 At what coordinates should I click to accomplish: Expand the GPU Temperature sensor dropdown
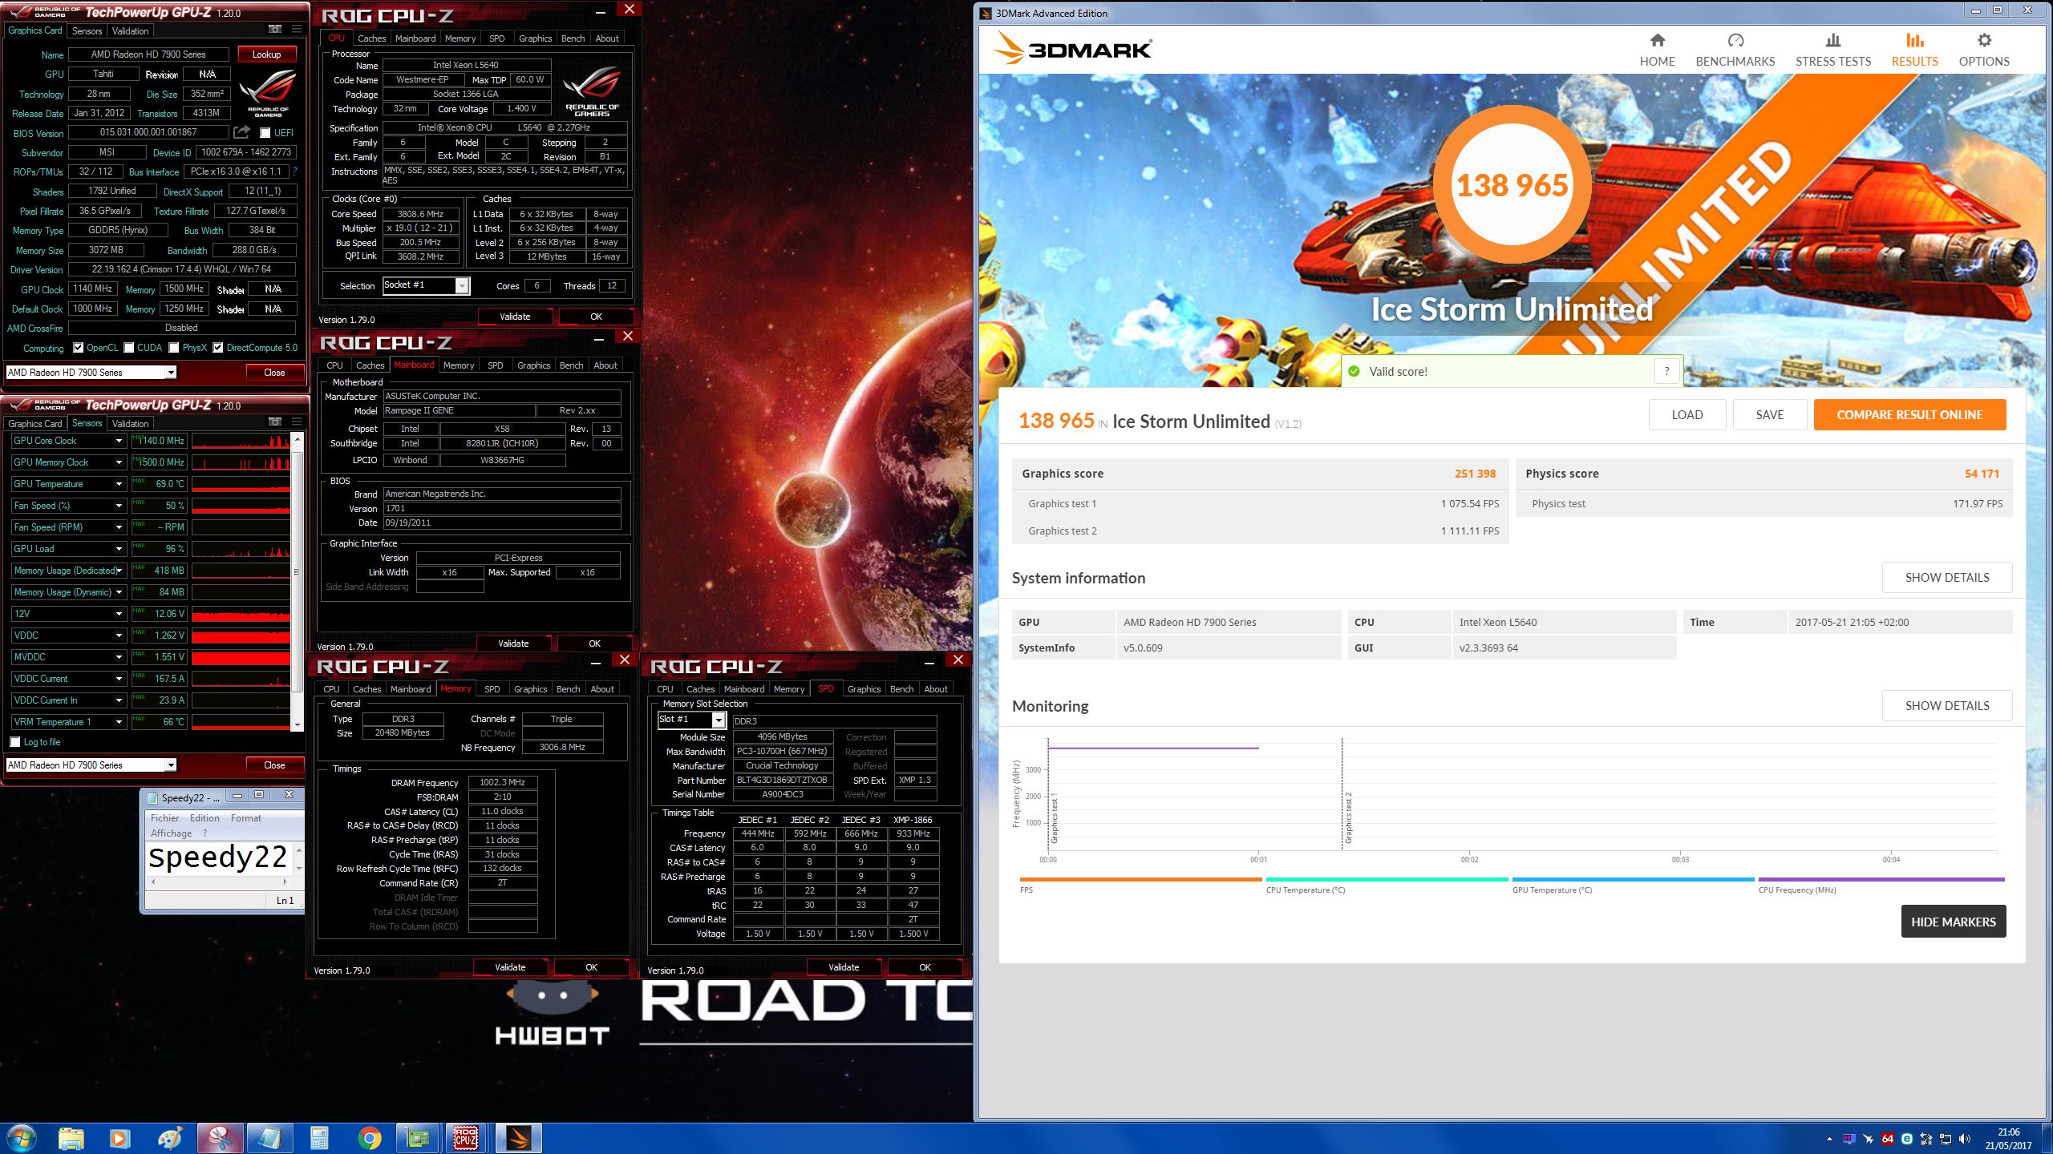click(x=119, y=484)
